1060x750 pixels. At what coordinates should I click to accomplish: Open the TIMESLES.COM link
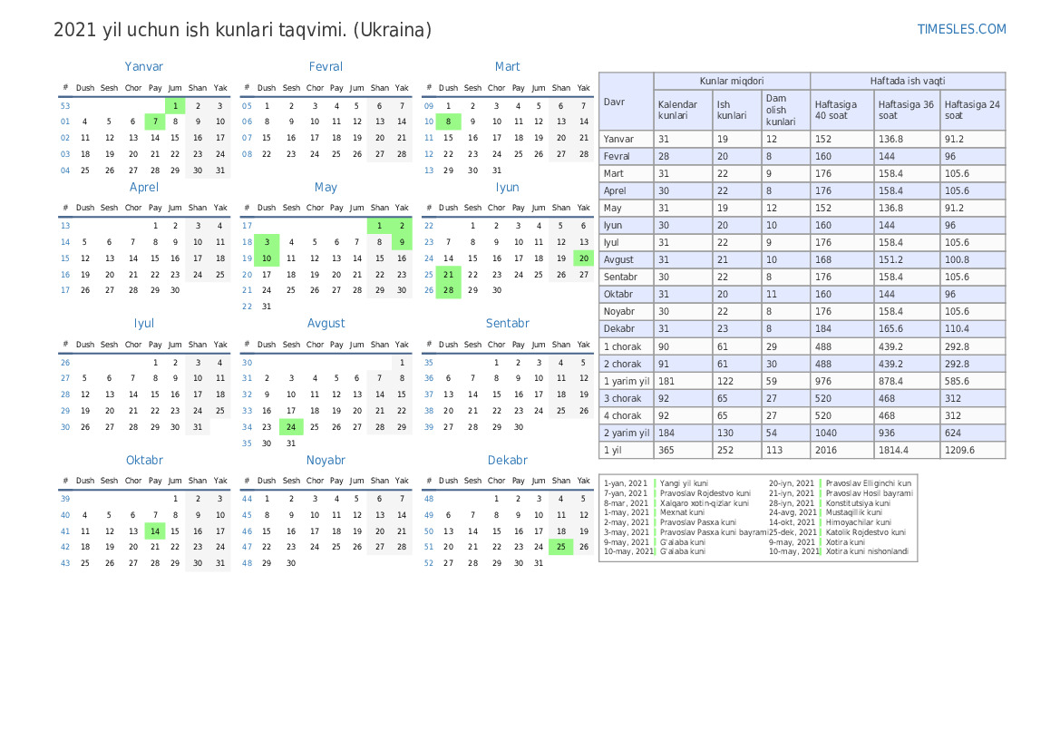pos(961,29)
